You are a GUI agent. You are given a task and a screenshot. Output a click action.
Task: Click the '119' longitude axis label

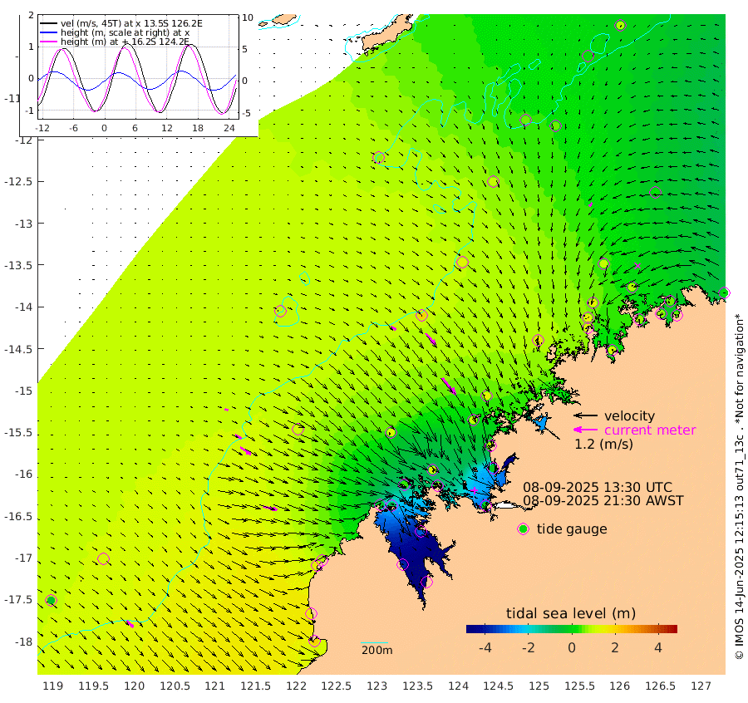click(x=52, y=686)
